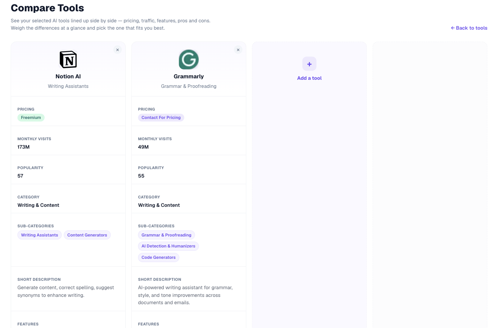Click Grammarly's short description text
Image resolution: width=499 pixels, height=328 pixels.
(185, 295)
